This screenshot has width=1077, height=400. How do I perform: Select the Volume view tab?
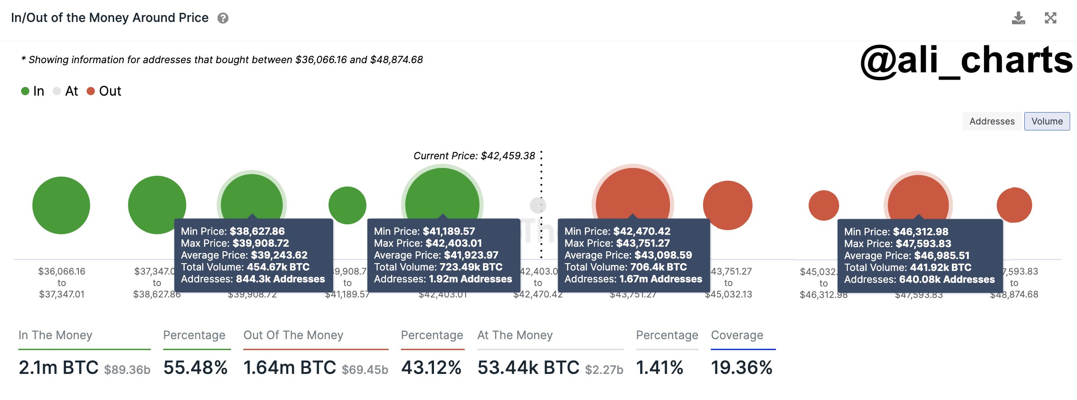pos(1047,121)
